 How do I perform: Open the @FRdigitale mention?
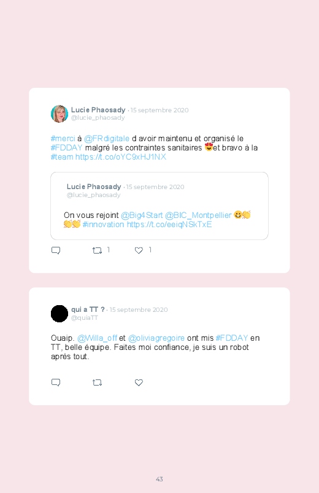click(107, 138)
